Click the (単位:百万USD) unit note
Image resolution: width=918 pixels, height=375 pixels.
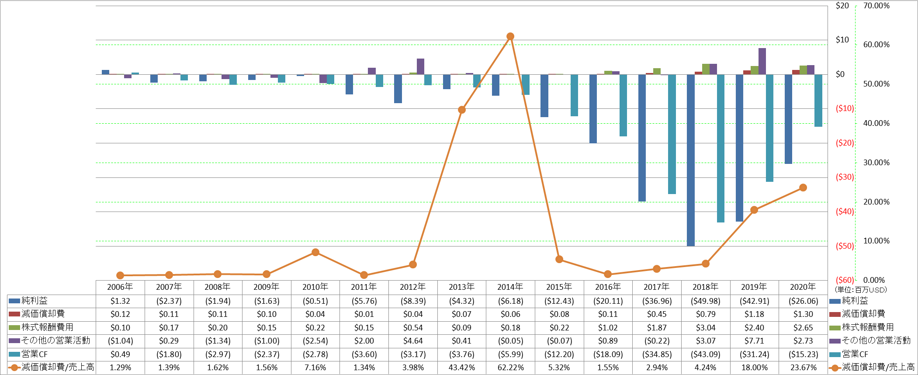[x=861, y=290]
